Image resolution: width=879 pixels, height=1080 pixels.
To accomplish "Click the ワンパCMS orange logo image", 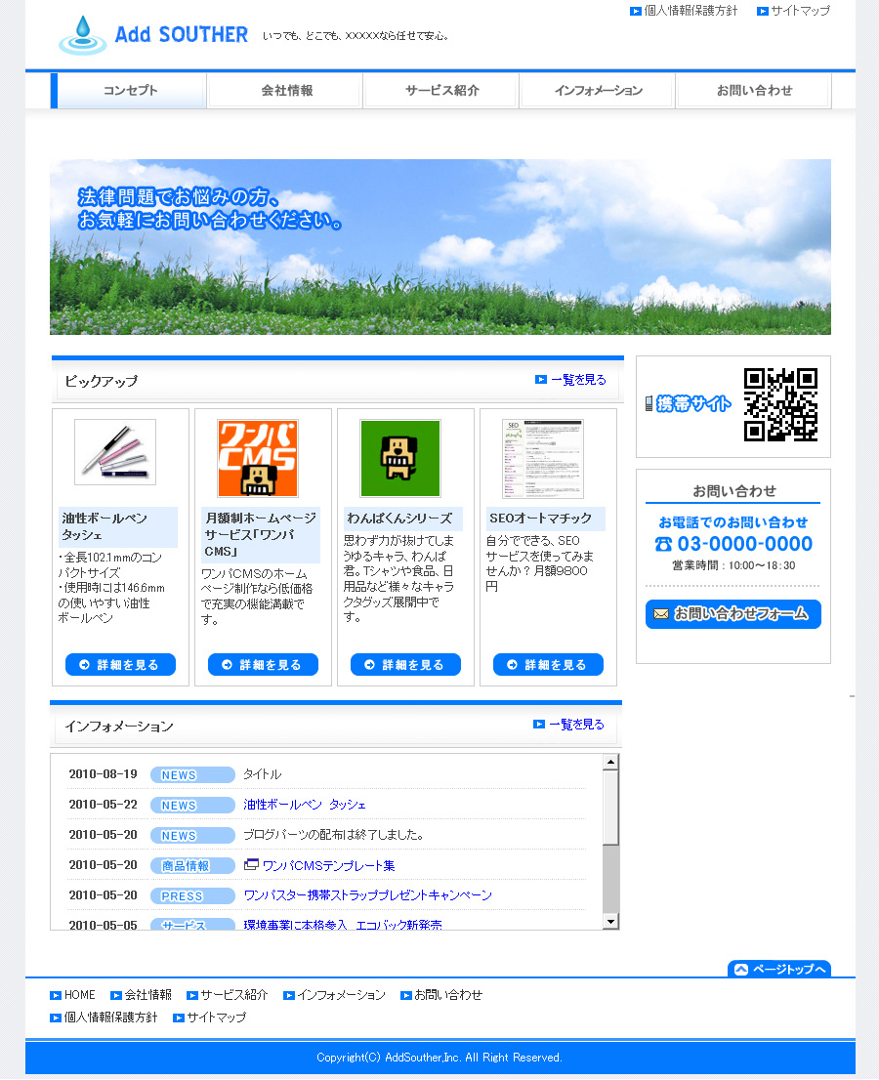I will pyautogui.click(x=258, y=458).
